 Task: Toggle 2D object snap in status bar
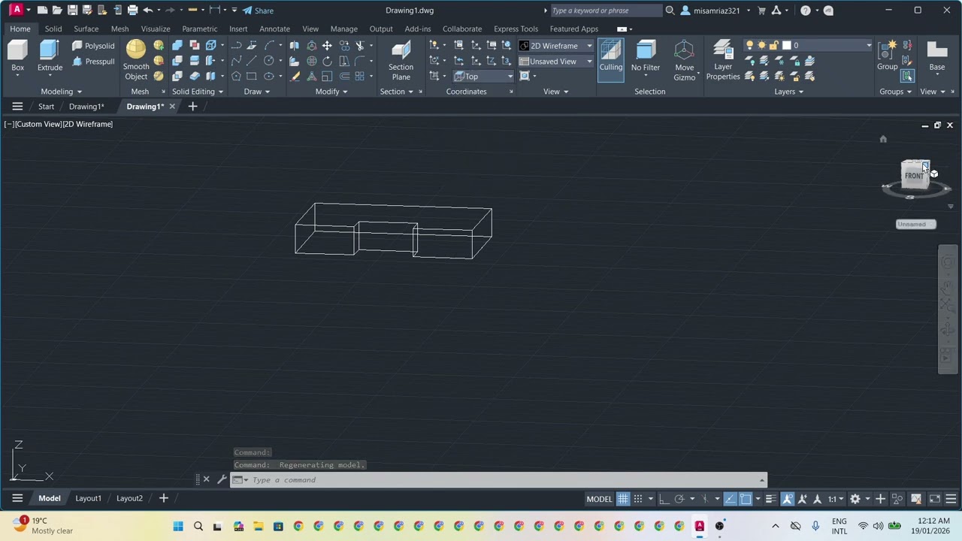[x=746, y=499]
